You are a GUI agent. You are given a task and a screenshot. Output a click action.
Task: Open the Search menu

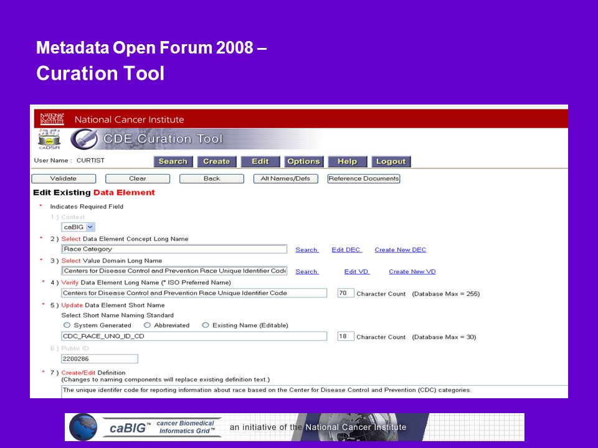click(x=173, y=162)
